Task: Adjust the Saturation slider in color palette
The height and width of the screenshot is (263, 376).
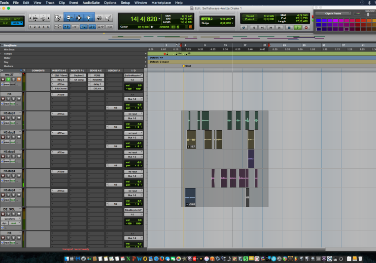Action: (x=368, y=14)
